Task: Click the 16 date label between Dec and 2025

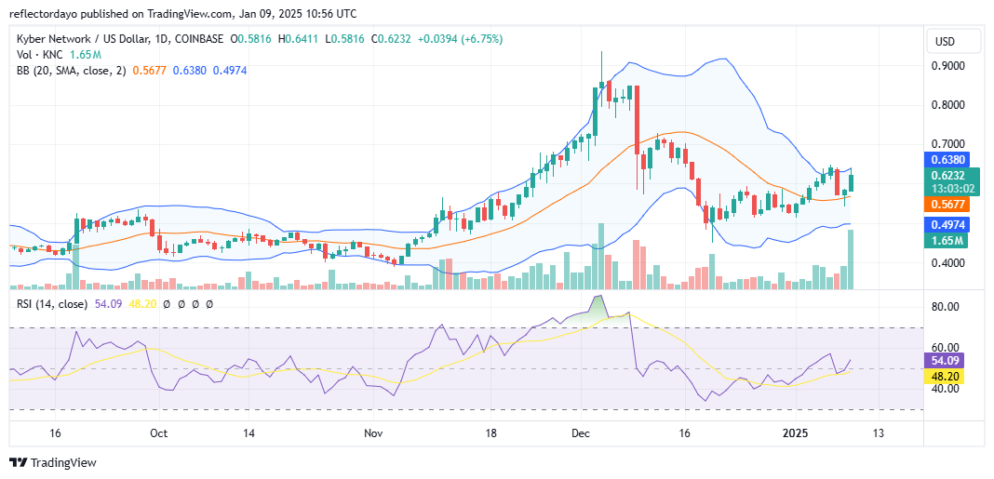Action: (685, 434)
